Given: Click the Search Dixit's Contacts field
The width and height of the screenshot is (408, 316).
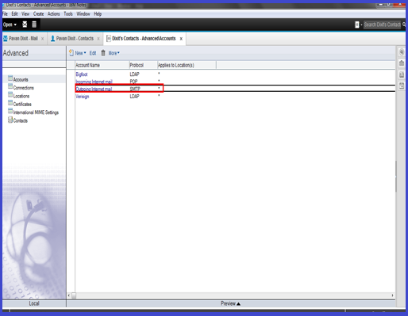Looking at the screenshot, I should 382,25.
